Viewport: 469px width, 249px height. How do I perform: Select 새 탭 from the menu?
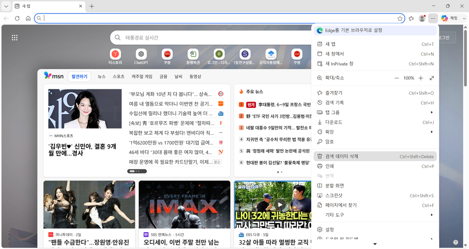click(x=375, y=44)
